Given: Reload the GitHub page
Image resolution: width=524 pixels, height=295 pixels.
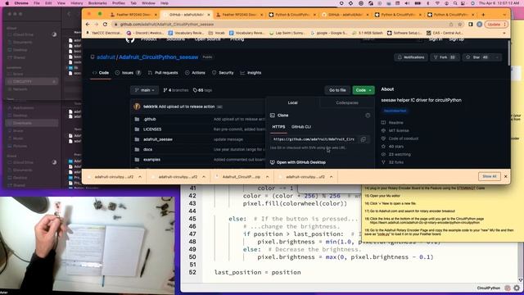Looking at the screenshot, I should click(105, 25).
